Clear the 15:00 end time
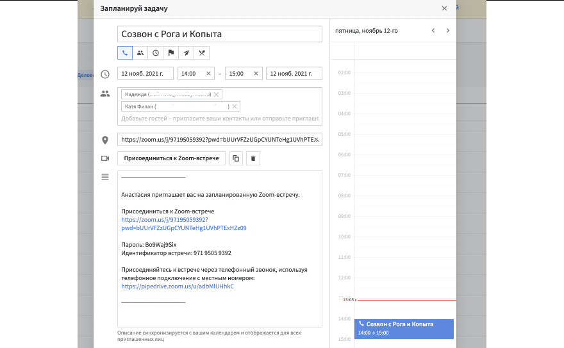This screenshot has height=348, width=564. pyautogui.click(x=256, y=74)
